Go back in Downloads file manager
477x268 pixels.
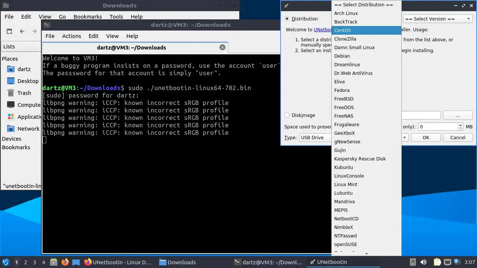point(22,31)
